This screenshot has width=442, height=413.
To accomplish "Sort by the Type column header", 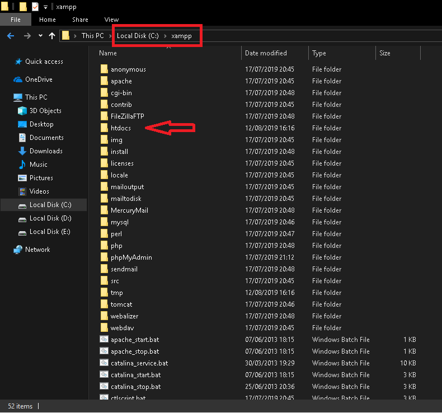I will coord(319,53).
